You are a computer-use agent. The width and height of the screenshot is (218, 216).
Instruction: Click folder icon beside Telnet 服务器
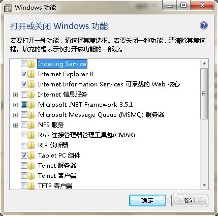tap(32, 166)
